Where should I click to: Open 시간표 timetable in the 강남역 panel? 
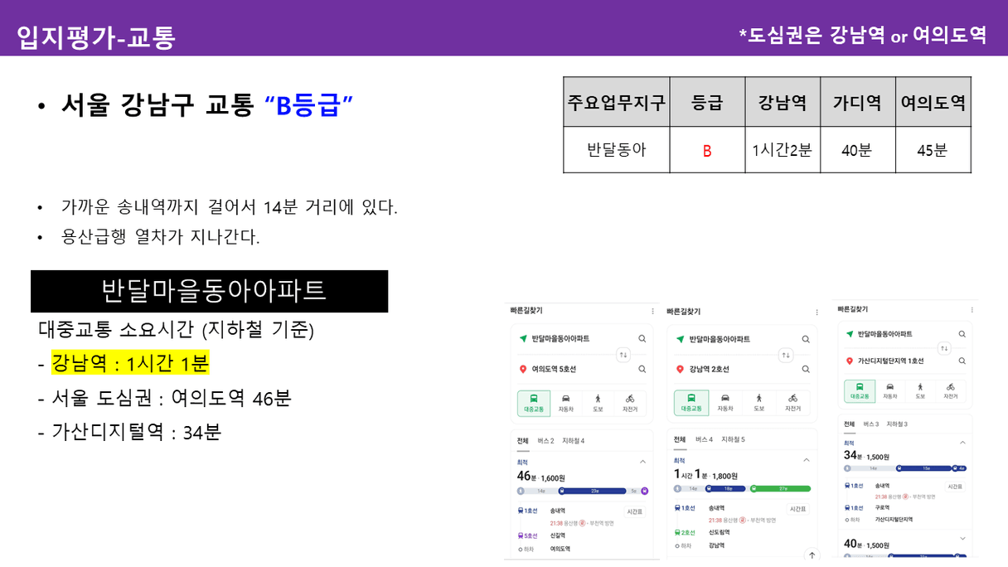tap(798, 508)
